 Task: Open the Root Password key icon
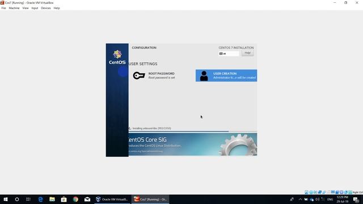[x=139, y=75]
